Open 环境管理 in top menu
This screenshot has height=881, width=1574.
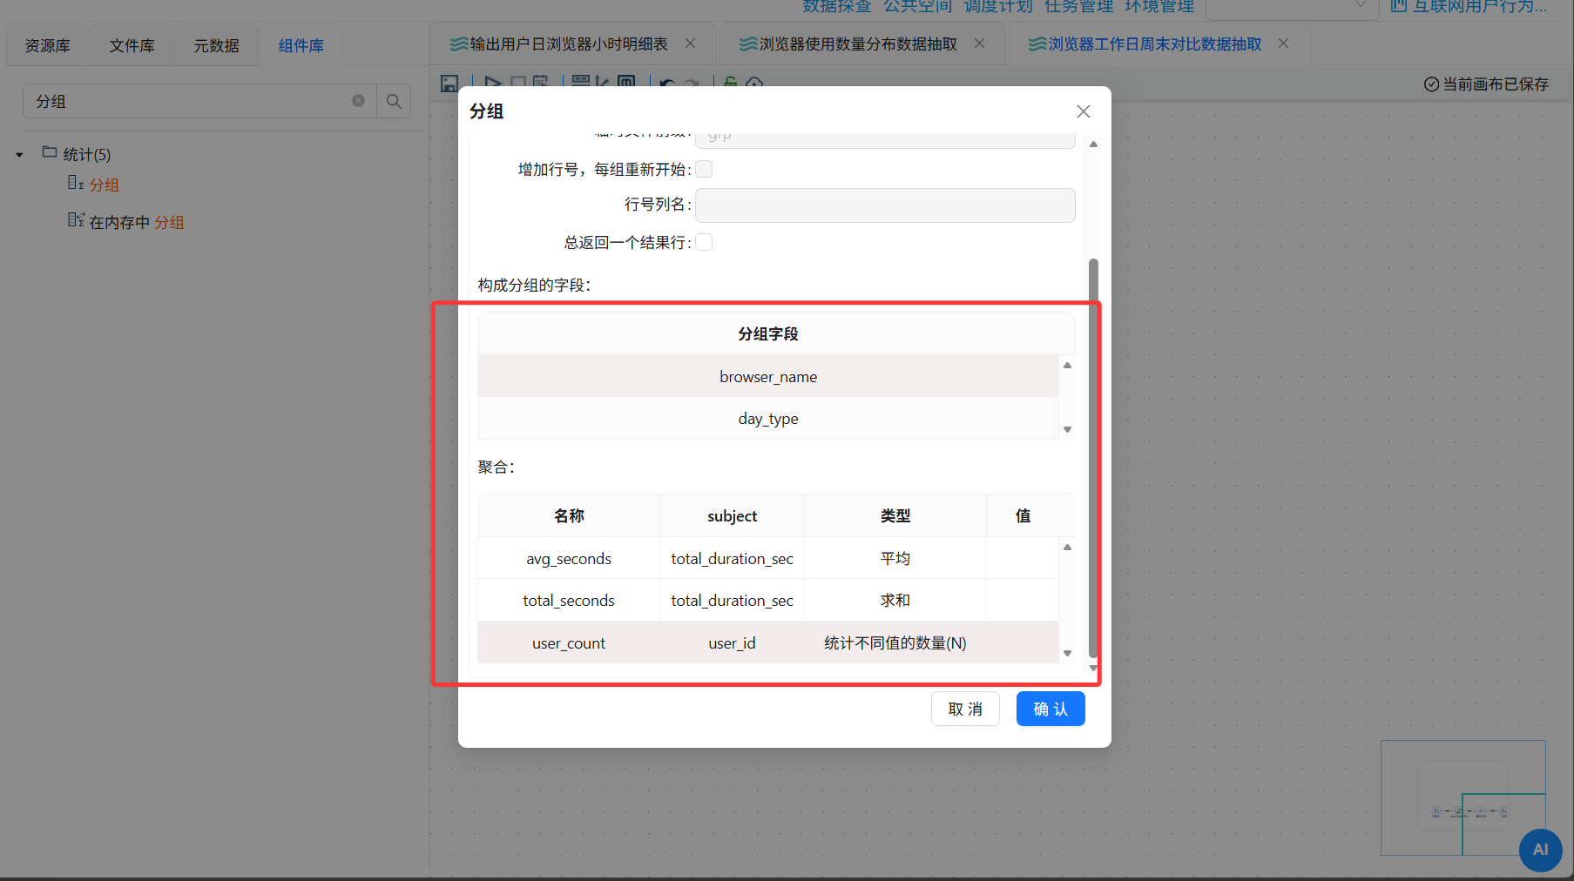(1159, 6)
